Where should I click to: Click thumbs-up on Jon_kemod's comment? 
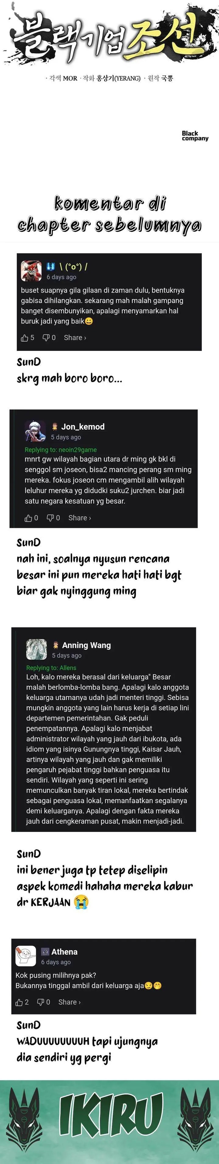pos(28,518)
